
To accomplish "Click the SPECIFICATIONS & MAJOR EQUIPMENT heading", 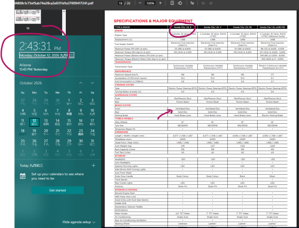I will (153, 21).
